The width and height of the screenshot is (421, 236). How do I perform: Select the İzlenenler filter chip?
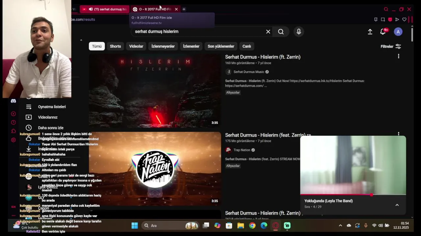coord(191,46)
